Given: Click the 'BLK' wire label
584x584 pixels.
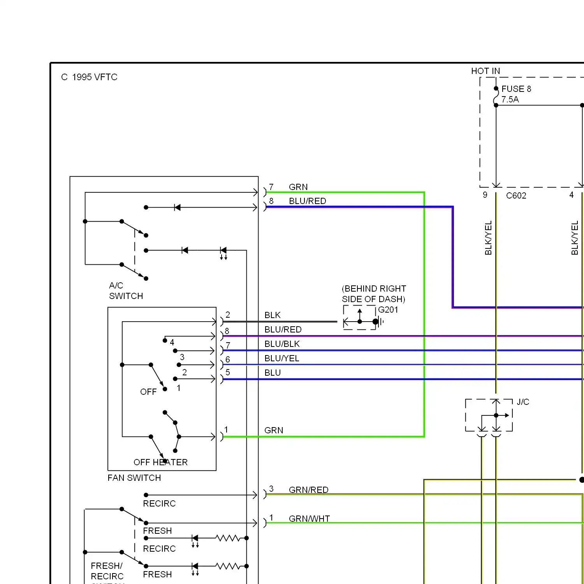Looking at the screenshot, I should (273, 315).
